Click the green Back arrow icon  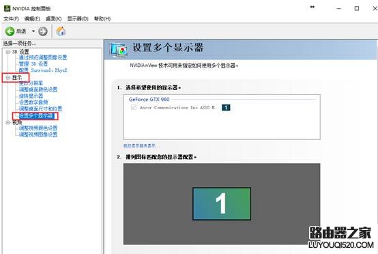tap(10, 31)
